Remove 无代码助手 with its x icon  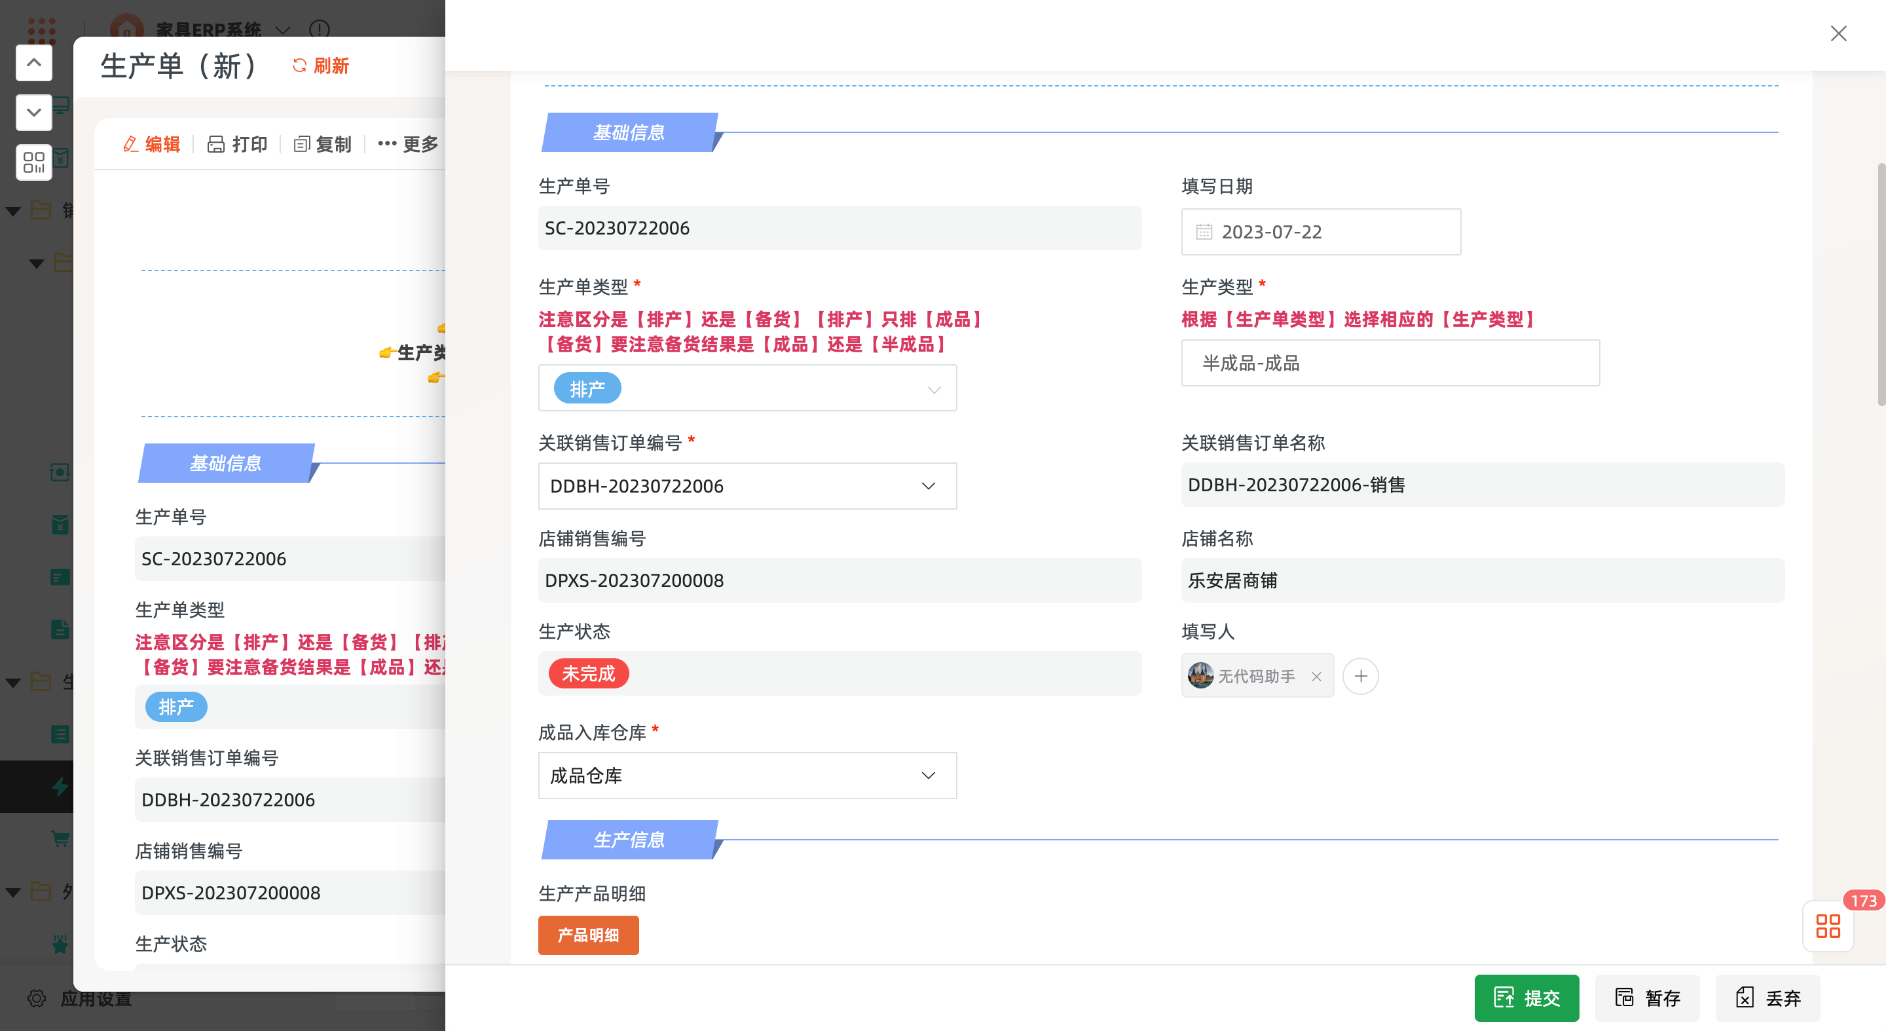(x=1316, y=677)
